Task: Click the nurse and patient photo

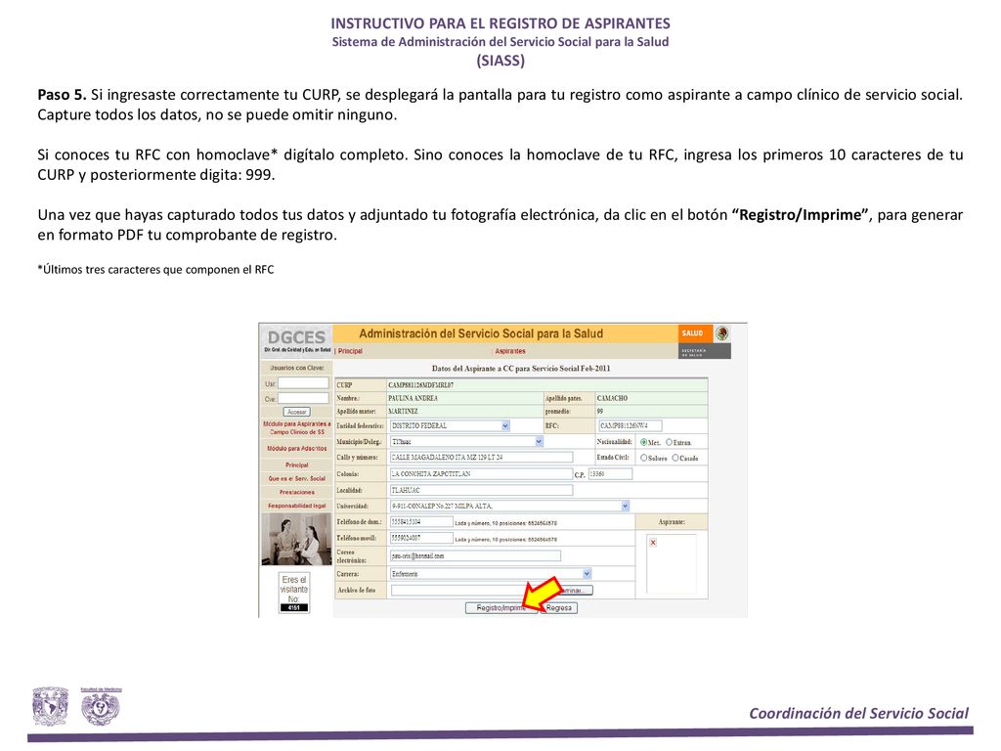Action: (296, 540)
